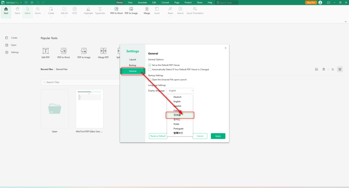Open the Home ribbon tab
This screenshot has width=349, height=188.
click(120, 2)
